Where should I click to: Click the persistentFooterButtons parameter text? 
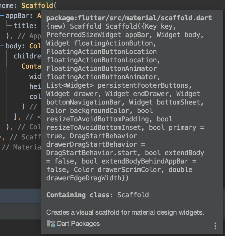pos(143,85)
